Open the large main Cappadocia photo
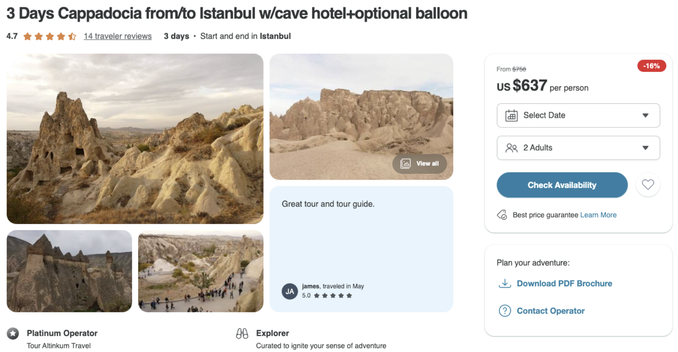Image resolution: width=678 pixels, height=352 pixels. (x=135, y=138)
